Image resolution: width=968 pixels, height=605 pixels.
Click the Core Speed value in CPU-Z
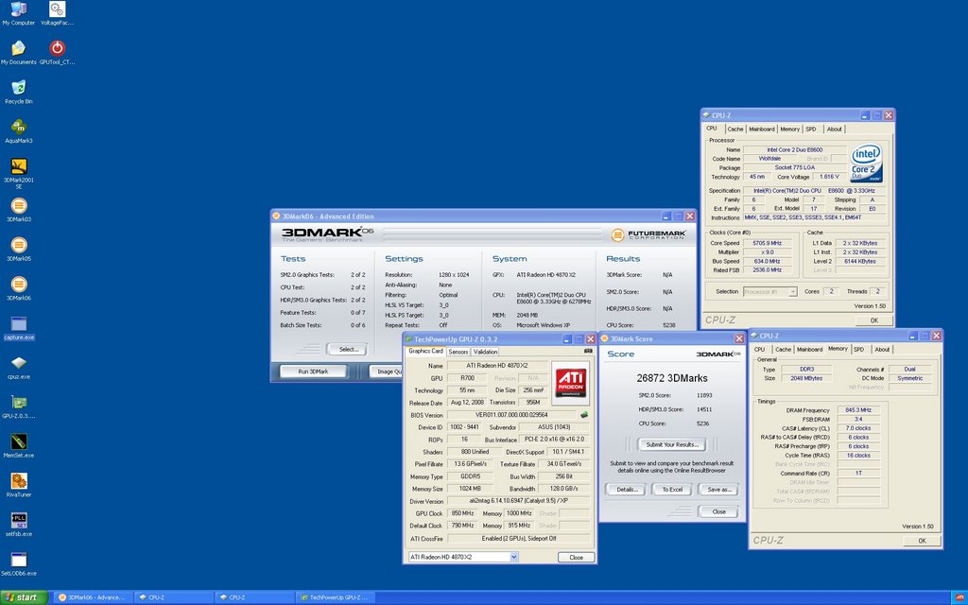[767, 243]
